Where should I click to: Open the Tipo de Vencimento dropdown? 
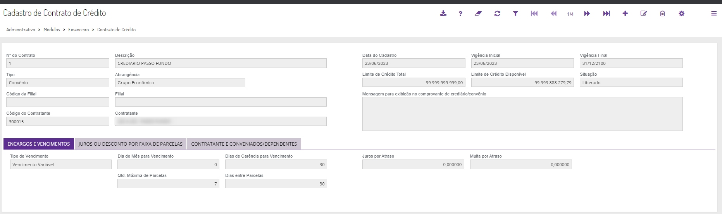(60, 165)
